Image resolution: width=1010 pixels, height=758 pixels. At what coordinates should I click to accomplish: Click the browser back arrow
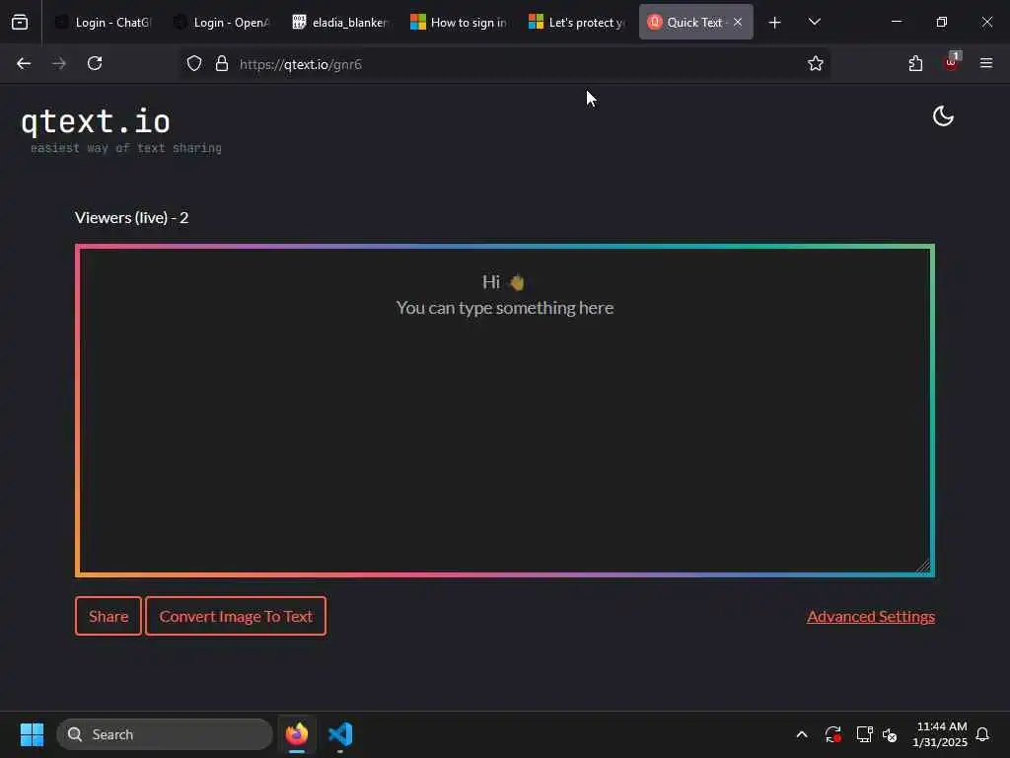point(24,63)
